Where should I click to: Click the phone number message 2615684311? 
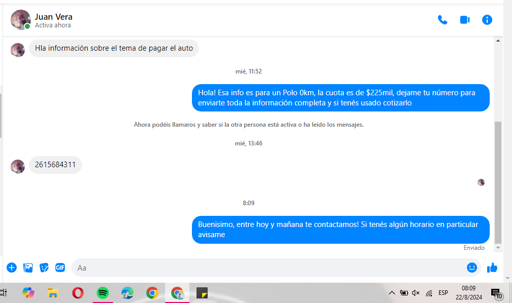click(x=55, y=165)
